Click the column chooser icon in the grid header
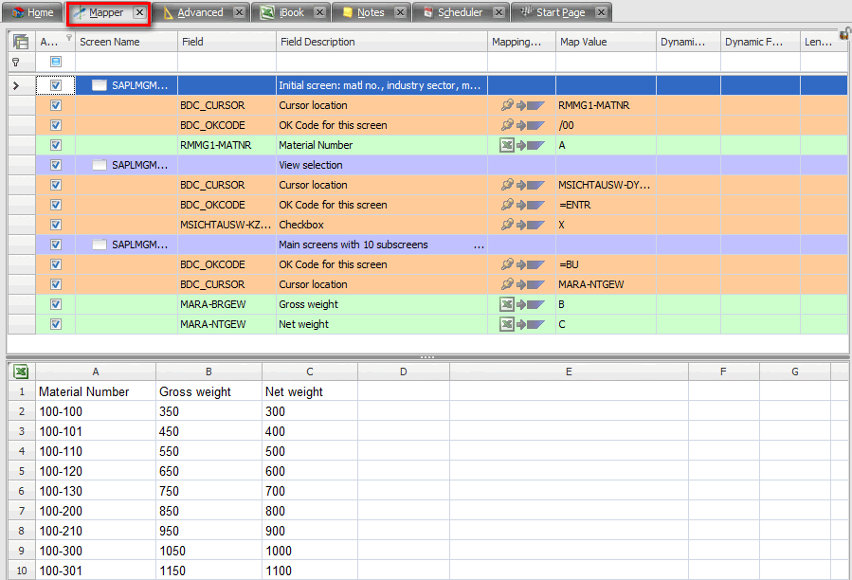This screenshot has width=852, height=580. pos(21,42)
